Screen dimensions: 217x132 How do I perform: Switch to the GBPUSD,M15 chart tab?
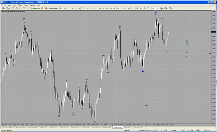click(x=75, y=127)
